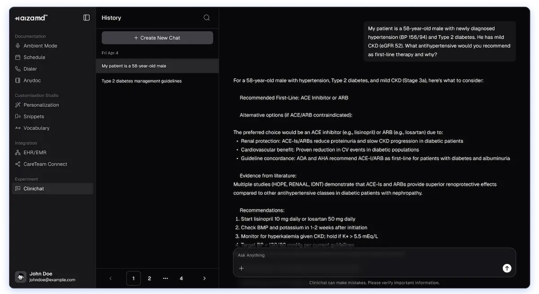Click the send arrow button

(507, 268)
